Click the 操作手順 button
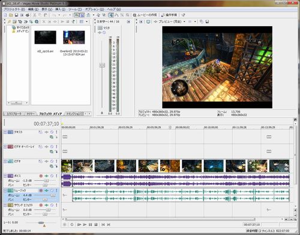300x235 pixels. [x=169, y=15]
